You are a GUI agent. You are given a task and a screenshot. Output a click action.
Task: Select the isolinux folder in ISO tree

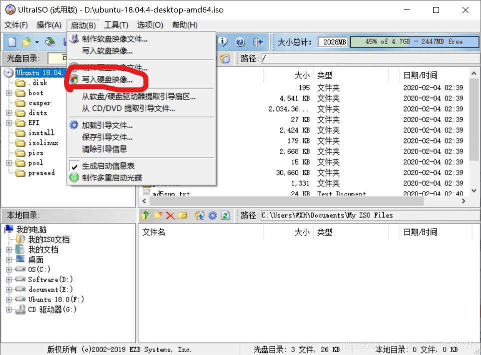point(43,143)
